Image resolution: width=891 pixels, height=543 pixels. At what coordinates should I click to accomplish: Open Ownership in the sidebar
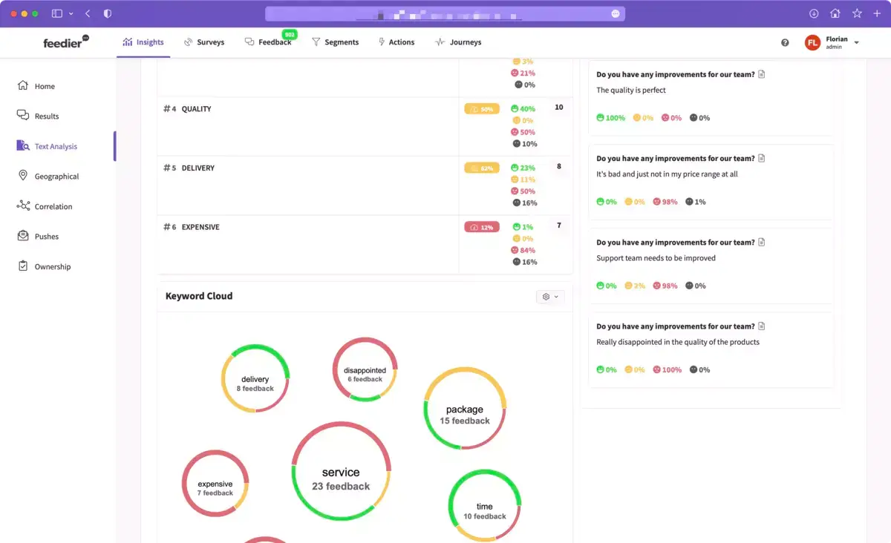53,266
